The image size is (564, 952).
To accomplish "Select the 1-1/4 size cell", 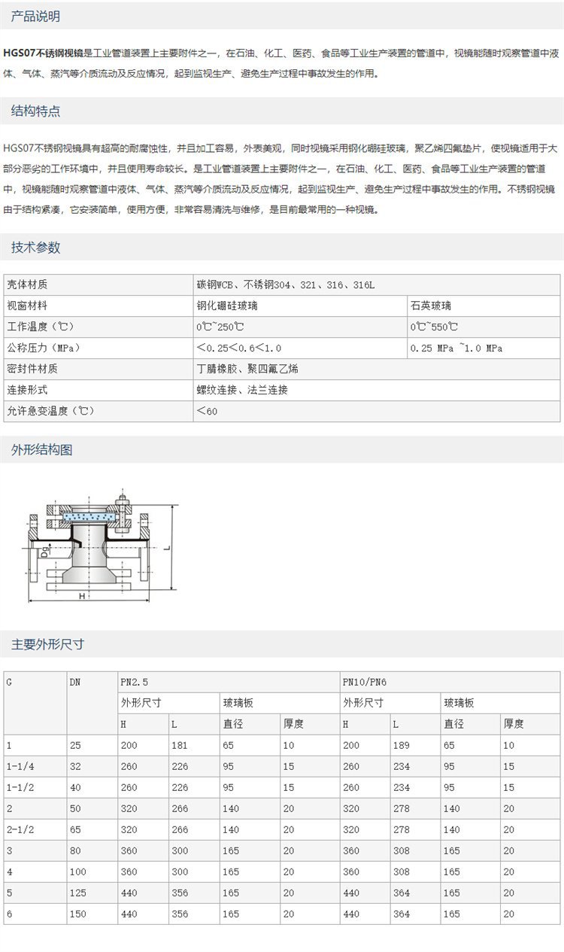I will 35,766.
